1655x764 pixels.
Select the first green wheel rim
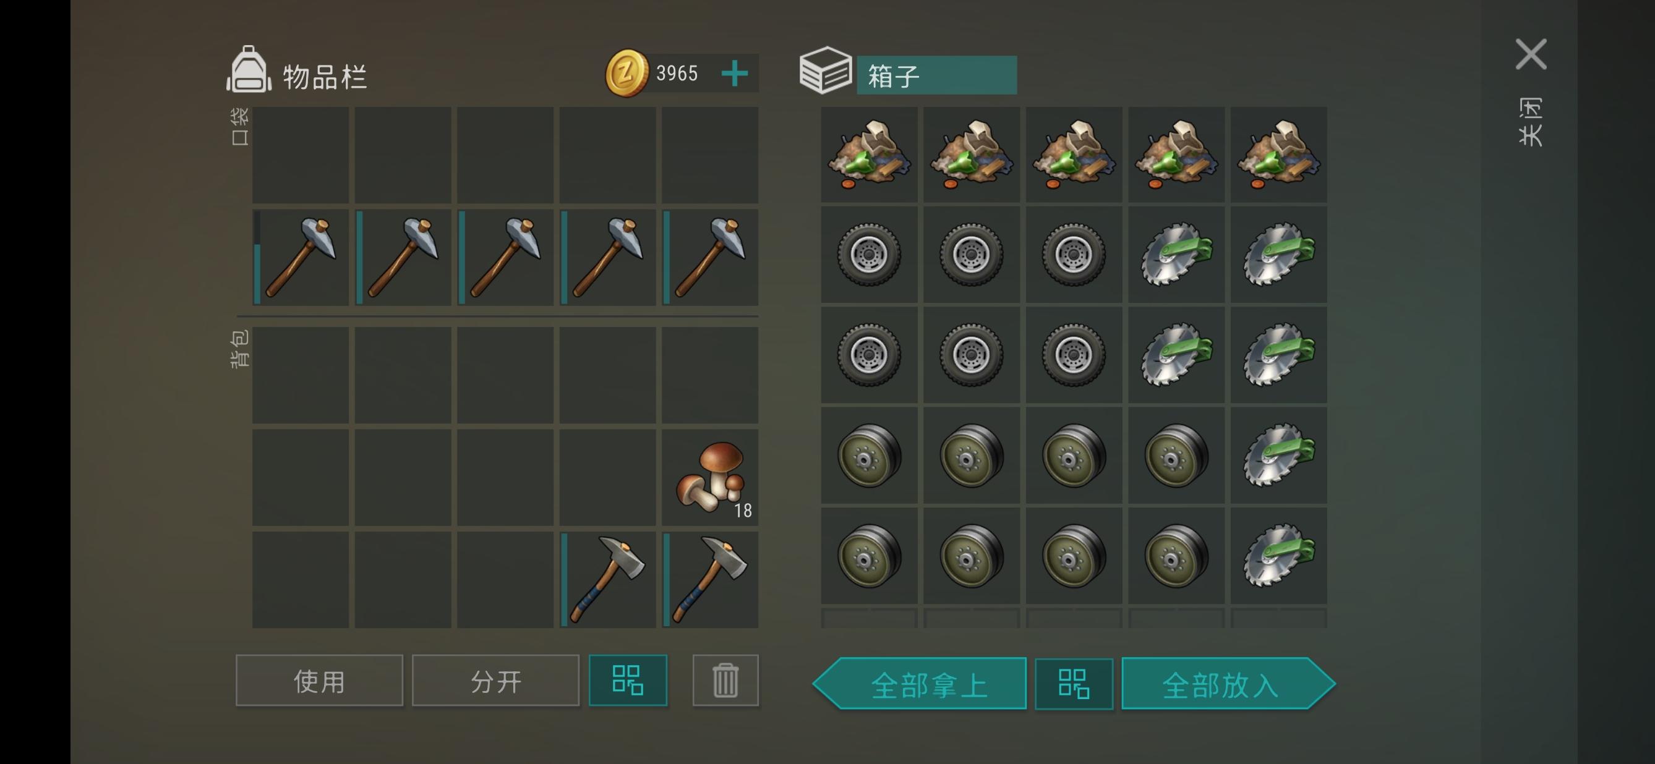(870, 455)
